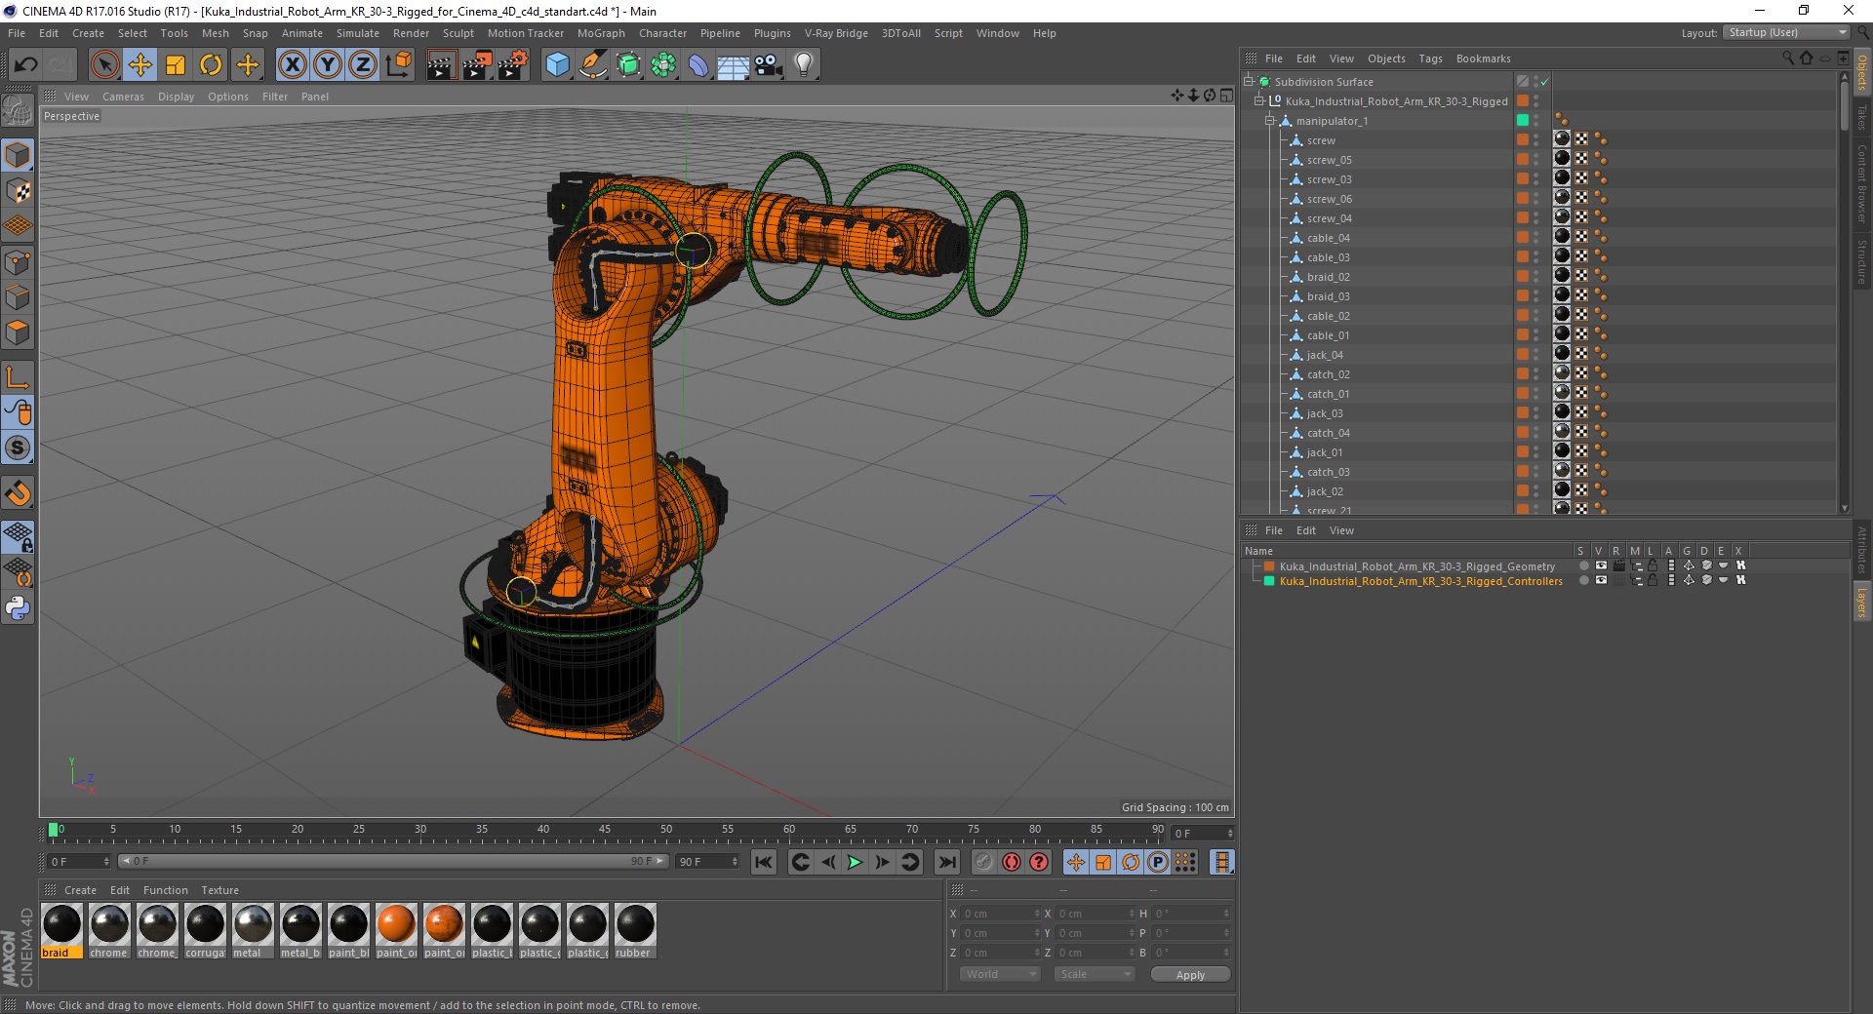
Task: Add a Camera object
Action: click(x=769, y=65)
